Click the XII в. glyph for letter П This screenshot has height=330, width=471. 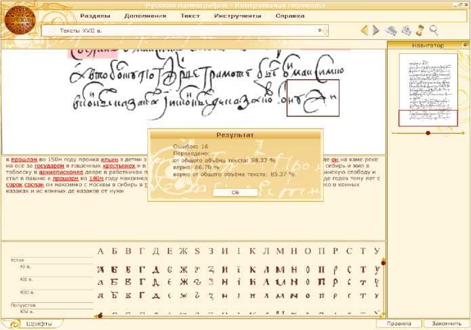click(x=321, y=283)
